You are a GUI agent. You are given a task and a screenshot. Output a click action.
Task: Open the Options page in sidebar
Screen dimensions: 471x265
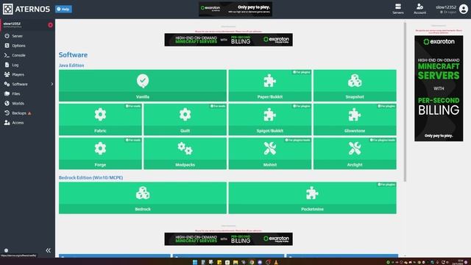pyautogui.click(x=18, y=46)
